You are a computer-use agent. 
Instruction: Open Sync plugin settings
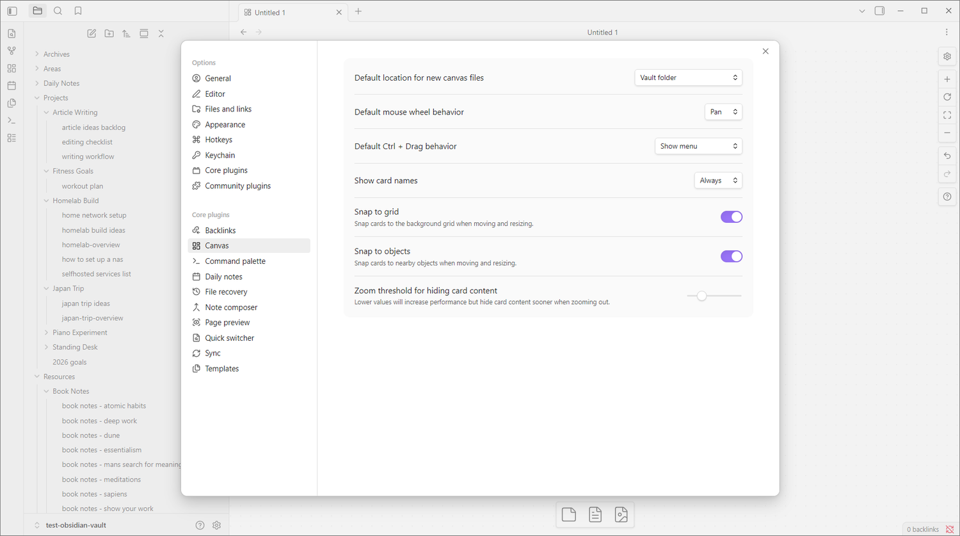point(249,353)
